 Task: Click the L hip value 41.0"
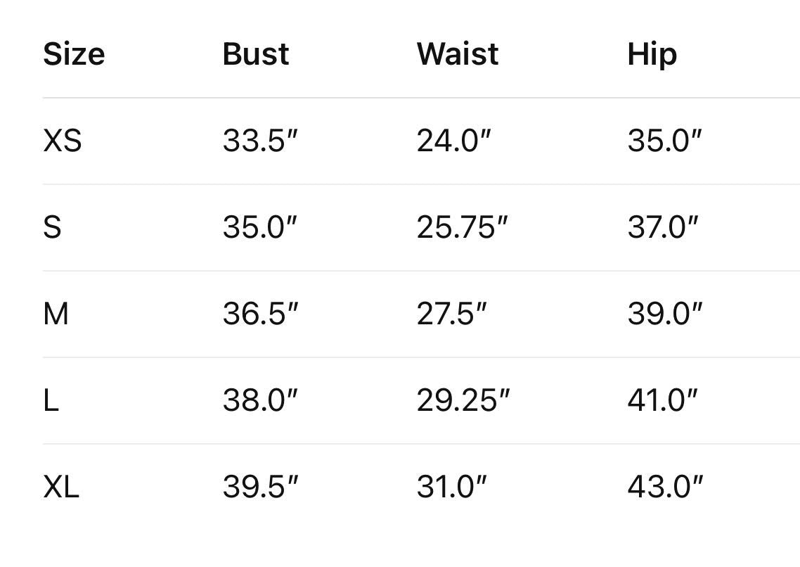coord(662,400)
